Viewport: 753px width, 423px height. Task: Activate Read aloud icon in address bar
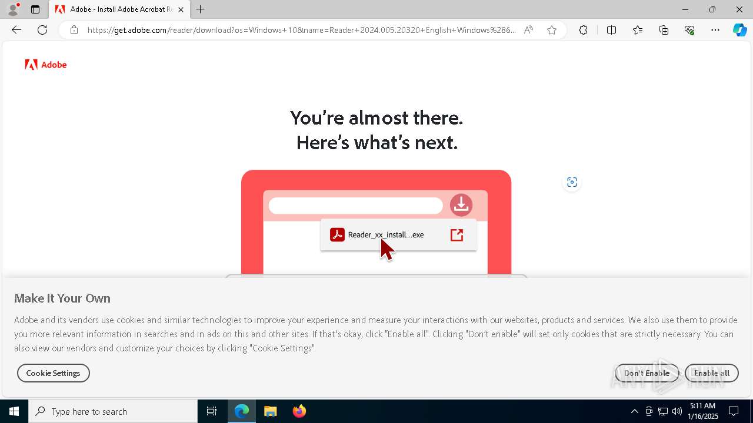528,30
